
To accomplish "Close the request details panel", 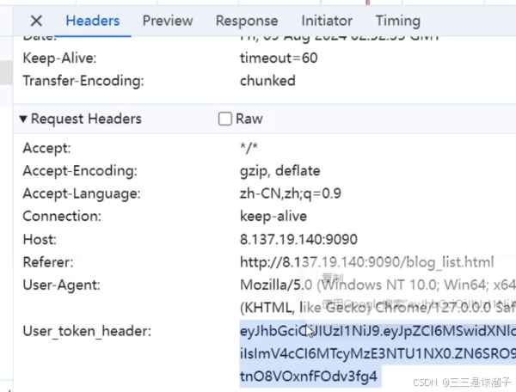I will coord(36,21).
